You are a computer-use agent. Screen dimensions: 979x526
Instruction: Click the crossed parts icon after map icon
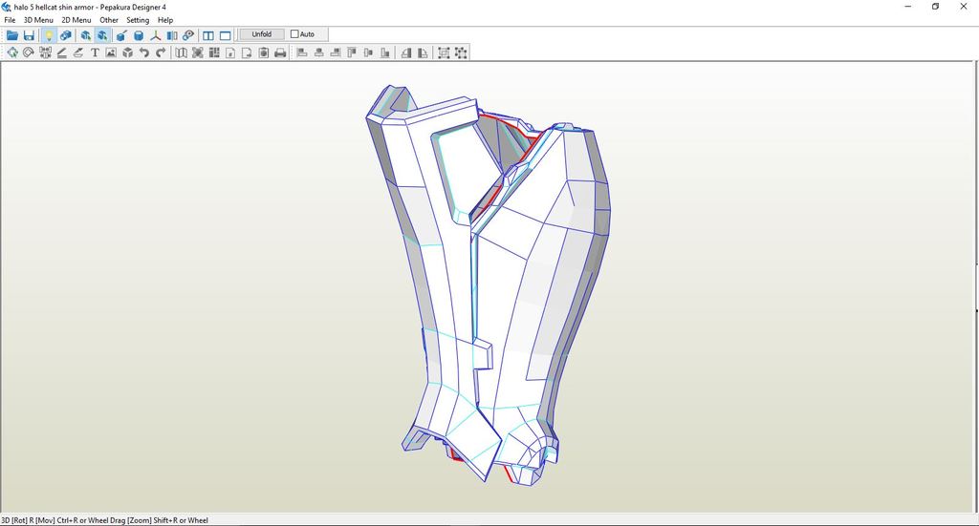(x=197, y=53)
